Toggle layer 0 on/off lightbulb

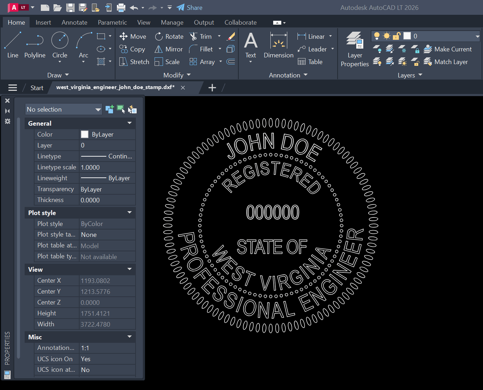377,36
